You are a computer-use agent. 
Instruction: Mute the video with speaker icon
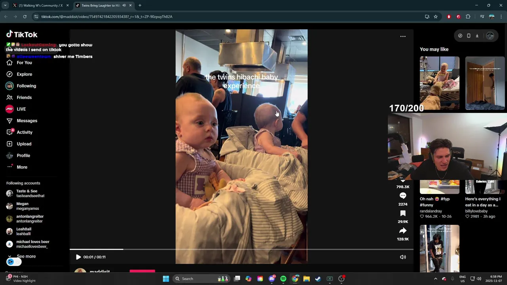(403, 257)
